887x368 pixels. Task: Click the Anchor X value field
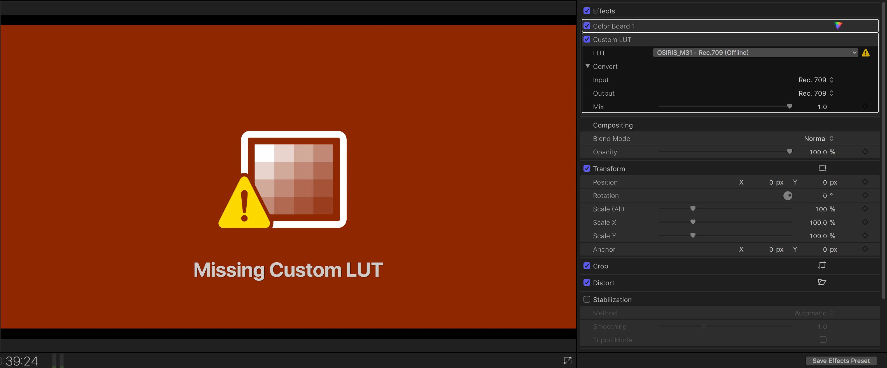click(x=776, y=249)
